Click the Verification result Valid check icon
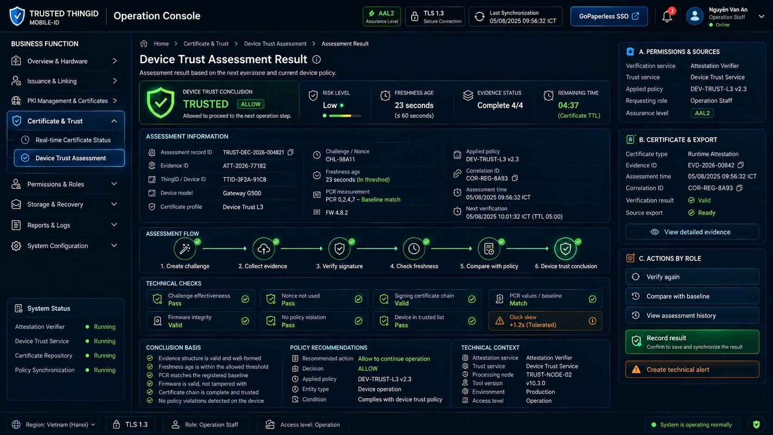The height and width of the screenshot is (435, 773). click(691, 200)
